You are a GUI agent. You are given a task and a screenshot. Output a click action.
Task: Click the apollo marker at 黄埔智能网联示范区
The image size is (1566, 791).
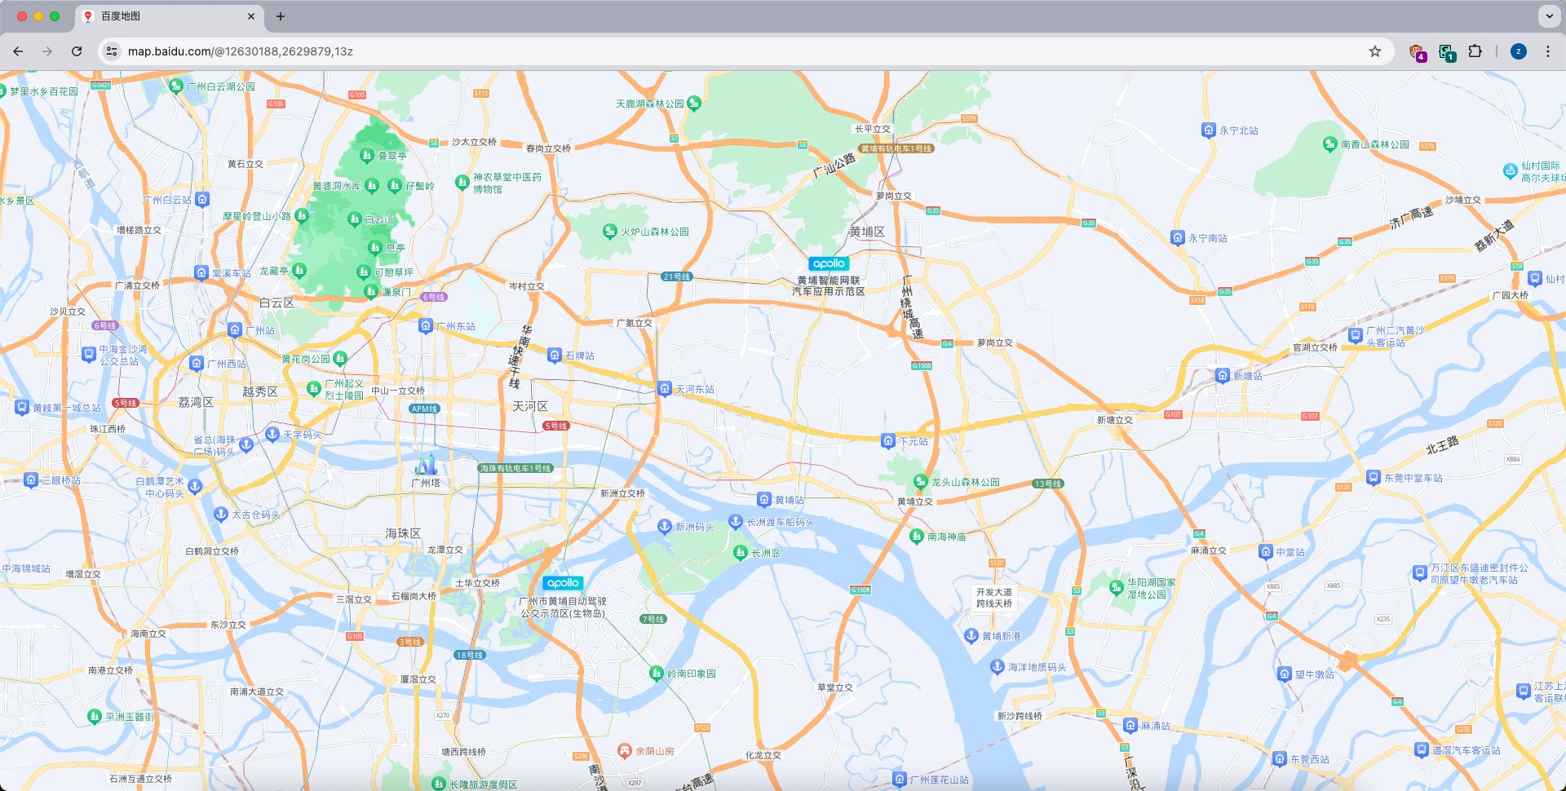(829, 263)
